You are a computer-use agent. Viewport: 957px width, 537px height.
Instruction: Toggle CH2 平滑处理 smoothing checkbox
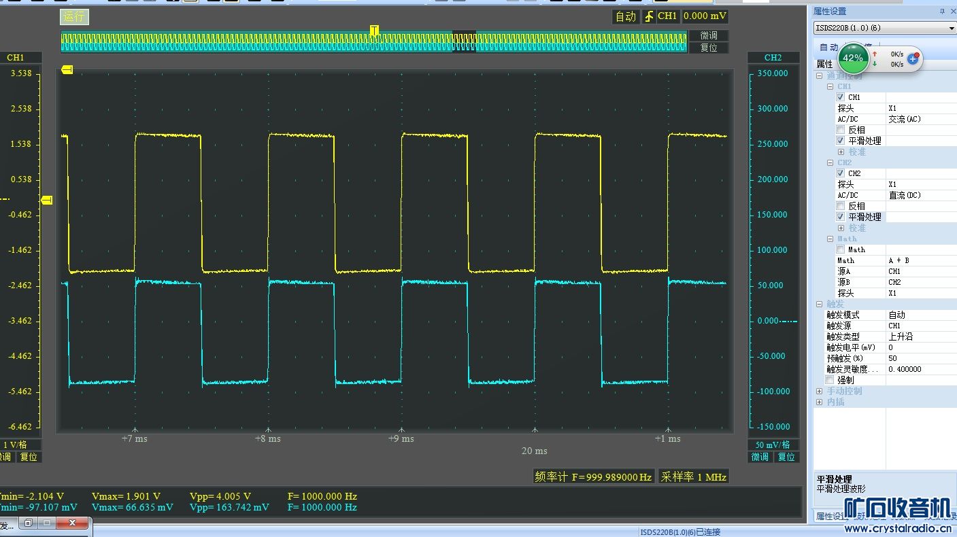(x=841, y=217)
